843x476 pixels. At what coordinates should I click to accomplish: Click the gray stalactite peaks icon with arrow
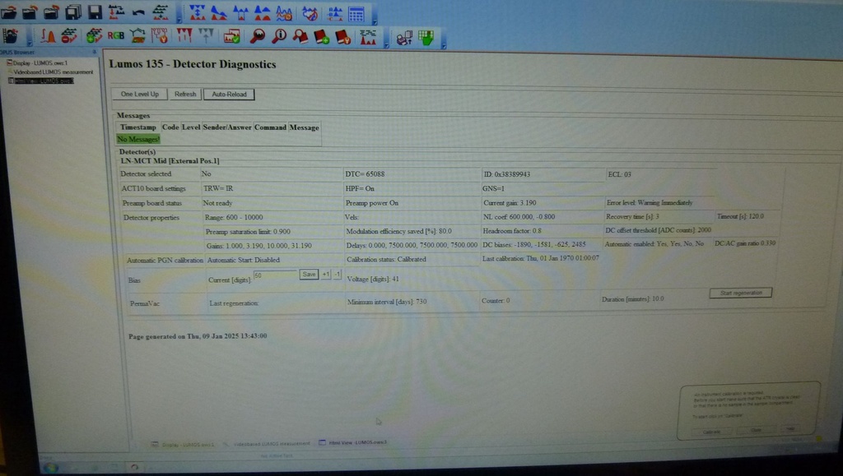click(206, 36)
